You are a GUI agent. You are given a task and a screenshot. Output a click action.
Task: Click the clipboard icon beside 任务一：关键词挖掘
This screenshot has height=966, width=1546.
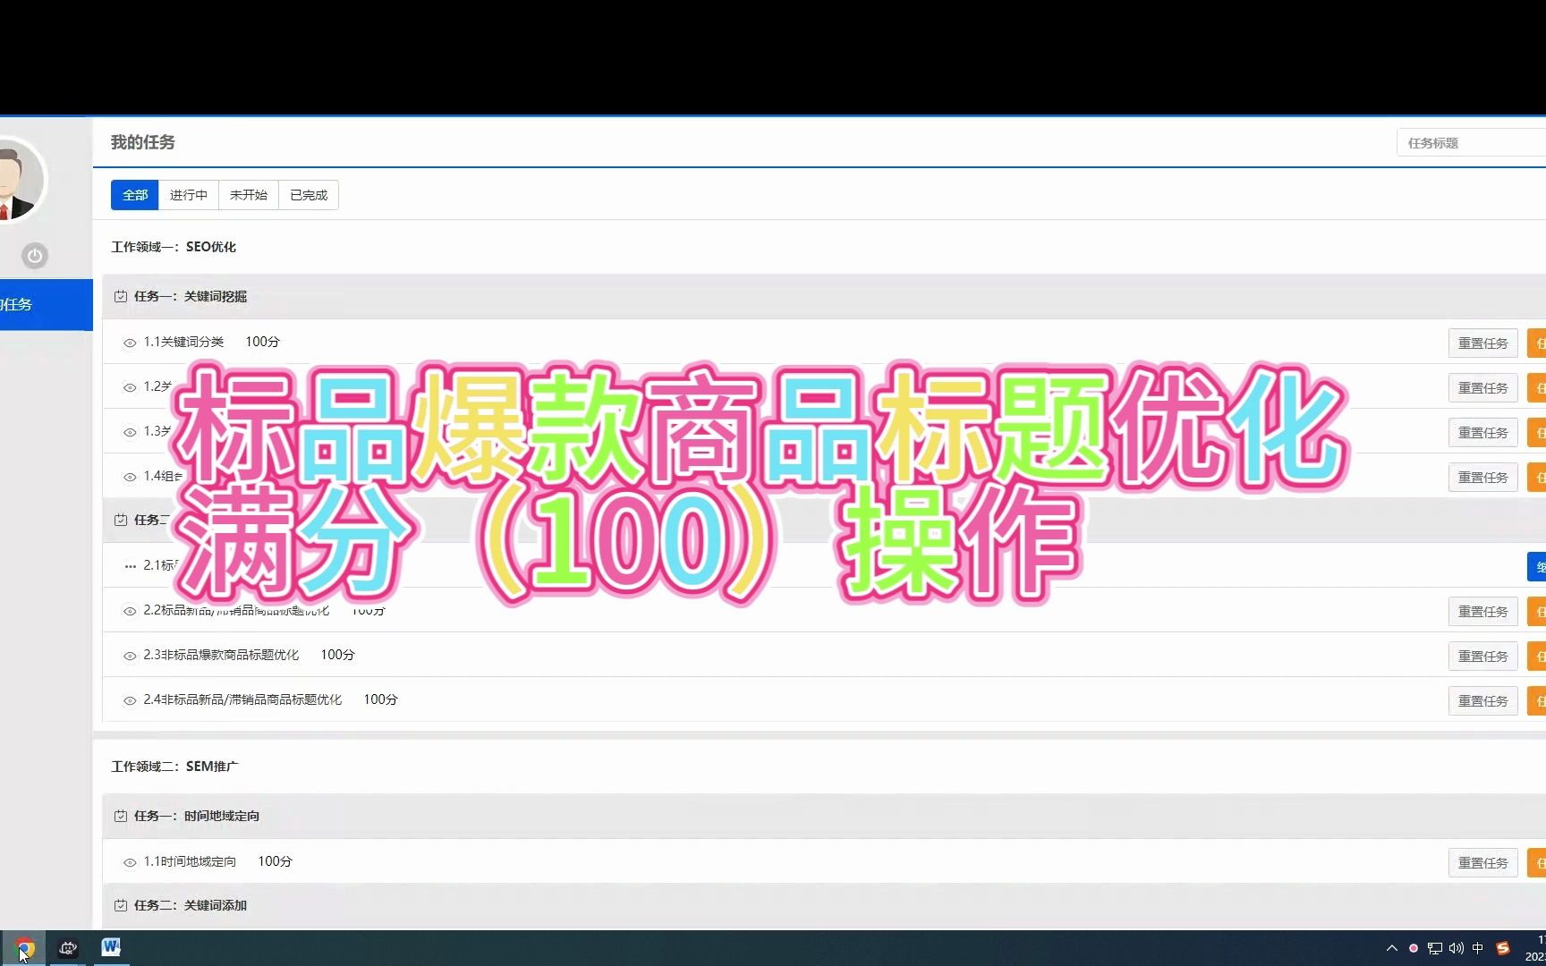[x=121, y=296]
